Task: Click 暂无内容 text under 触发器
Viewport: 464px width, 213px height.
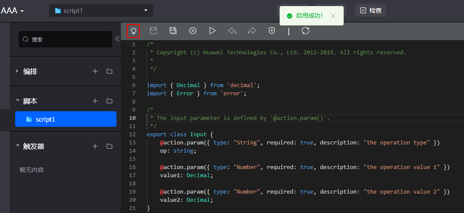Action: coord(32,170)
